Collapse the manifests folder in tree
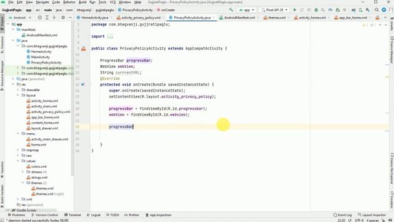The width and height of the screenshot is (394, 222). tap(13, 30)
